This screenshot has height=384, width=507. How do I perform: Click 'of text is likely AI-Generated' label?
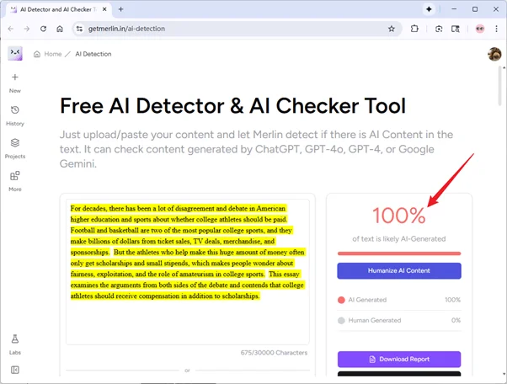click(x=399, y=239)
